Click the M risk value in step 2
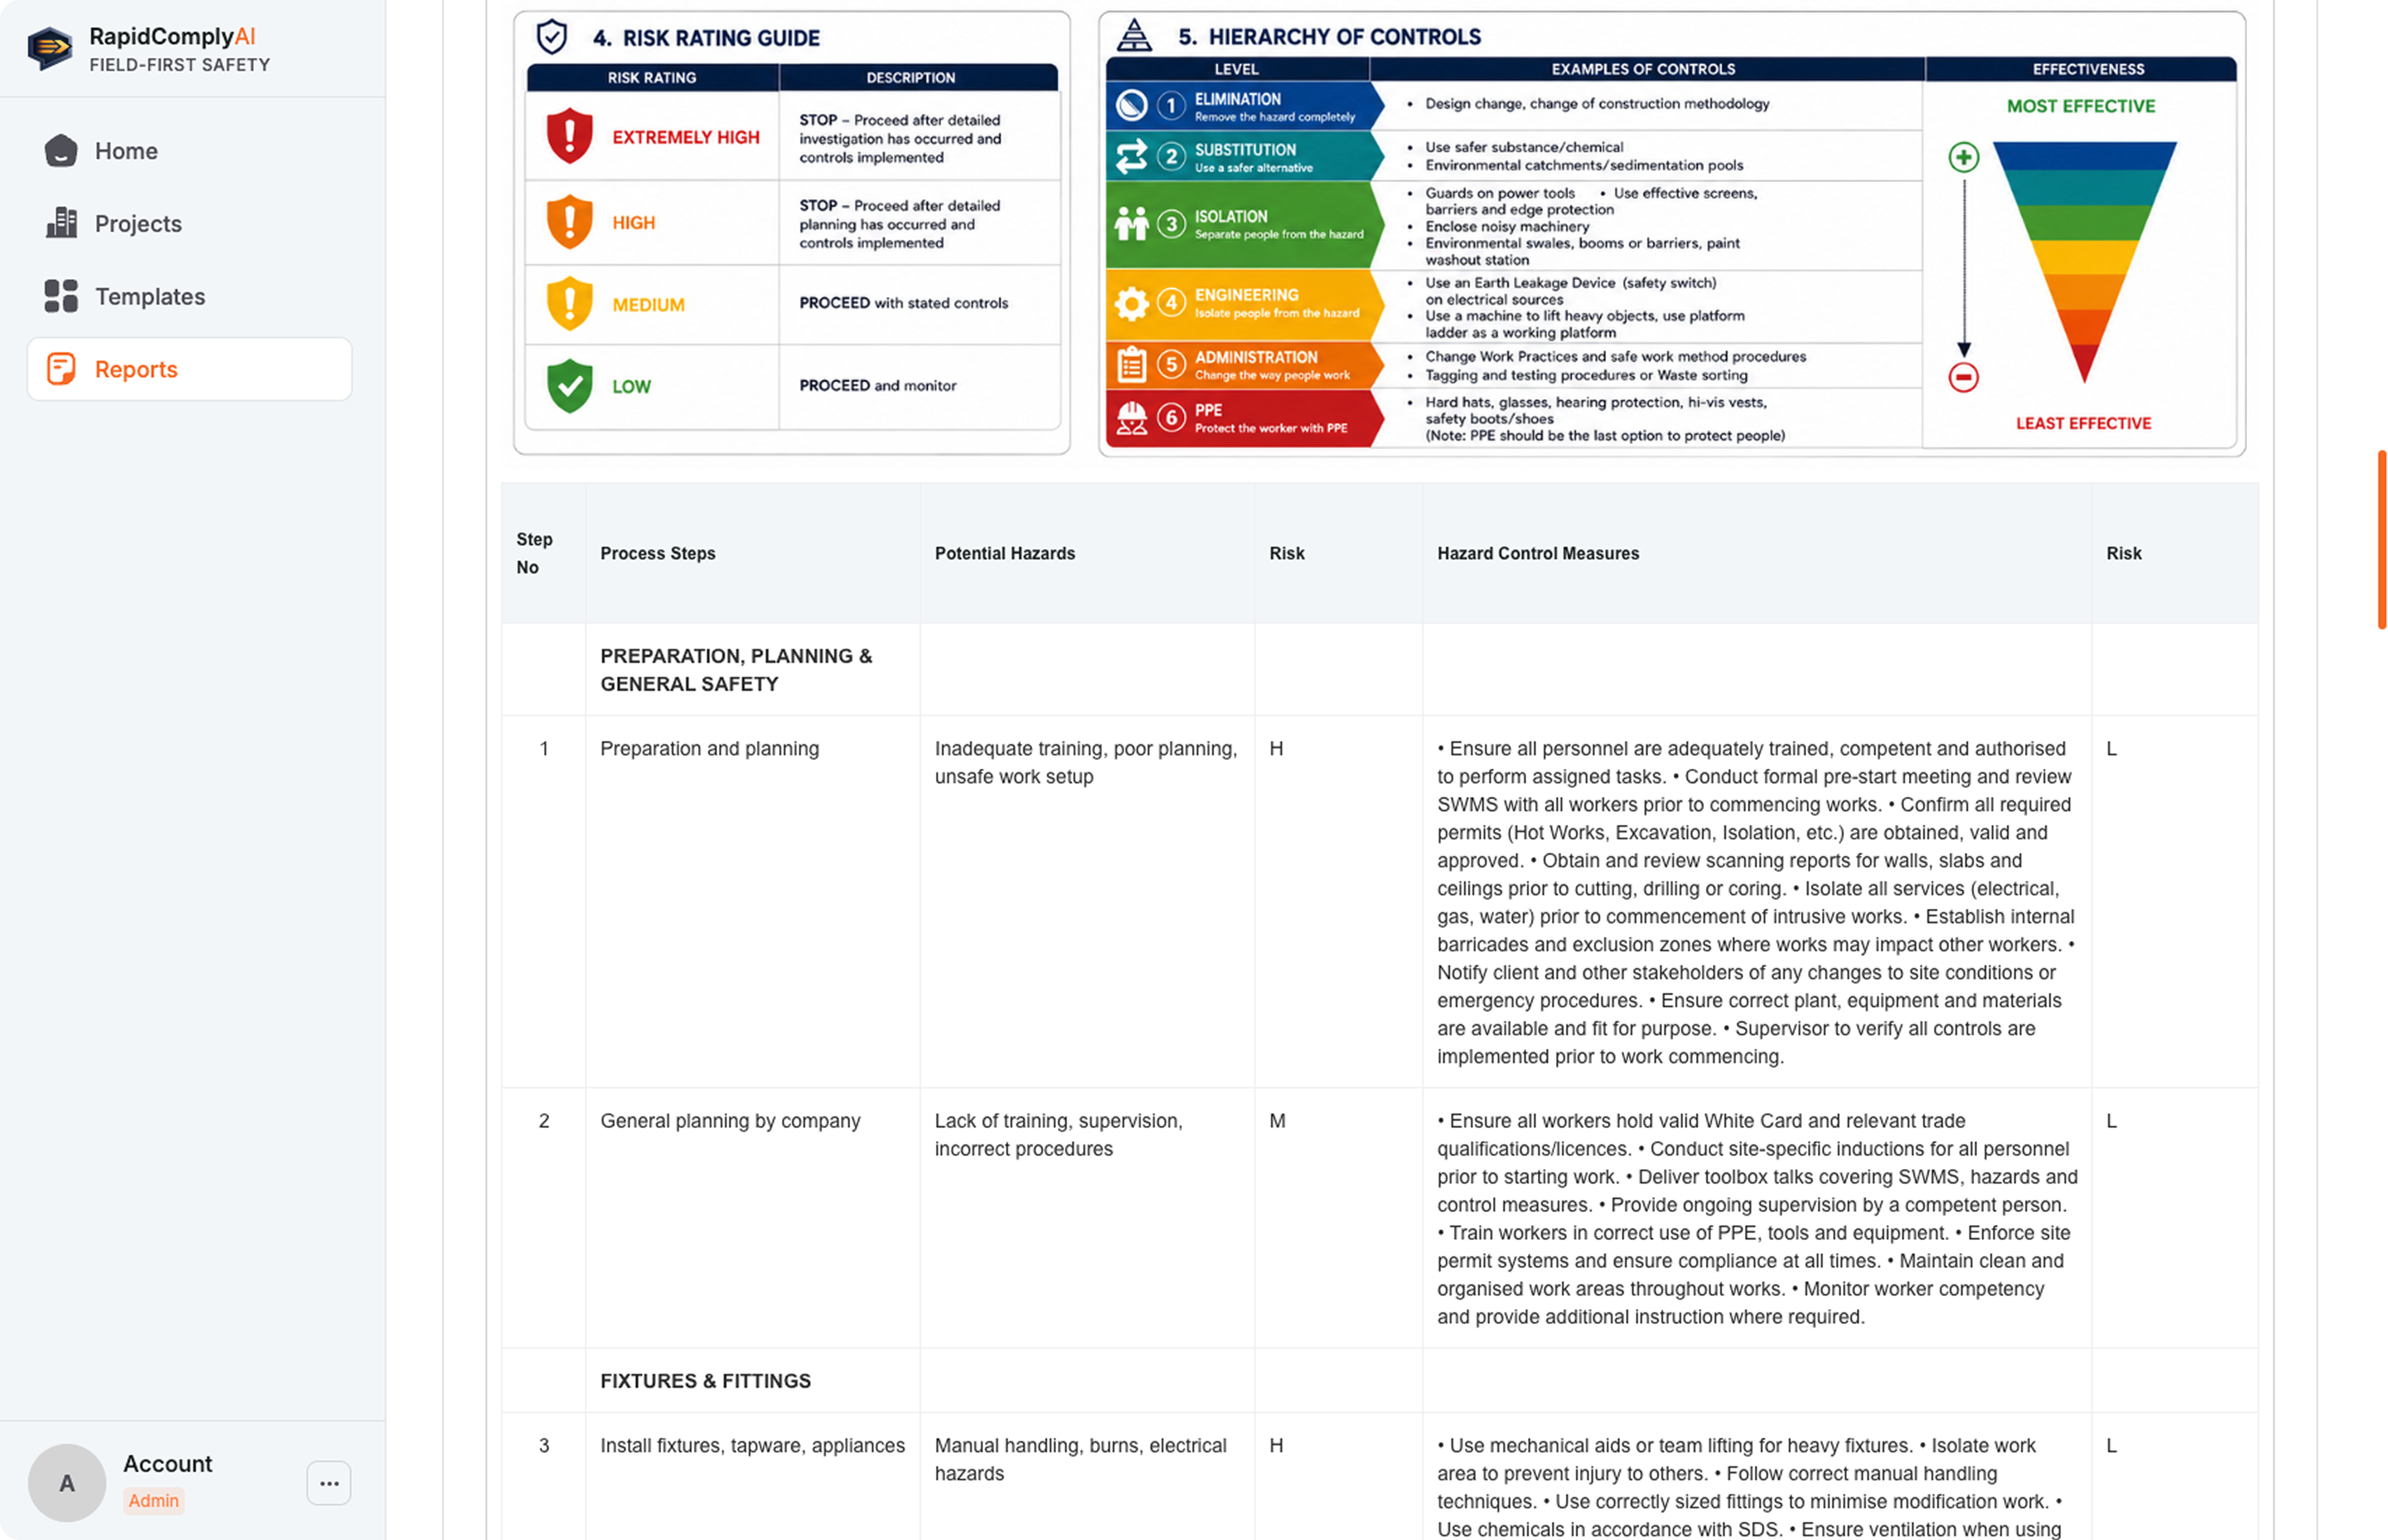This screenshot has height=1540, width=2388. pos(1277,1121)
